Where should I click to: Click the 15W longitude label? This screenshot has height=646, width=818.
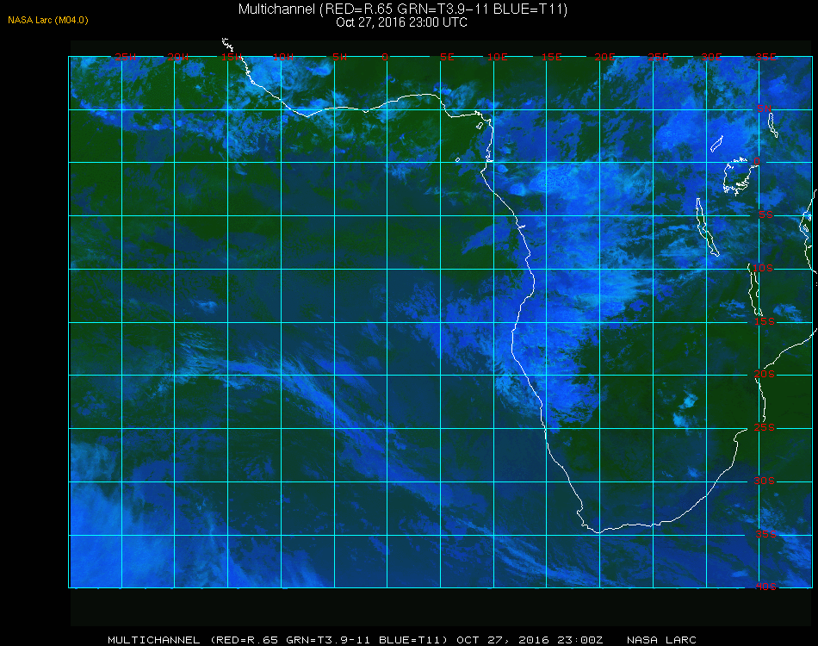click(x=231, y=57)
